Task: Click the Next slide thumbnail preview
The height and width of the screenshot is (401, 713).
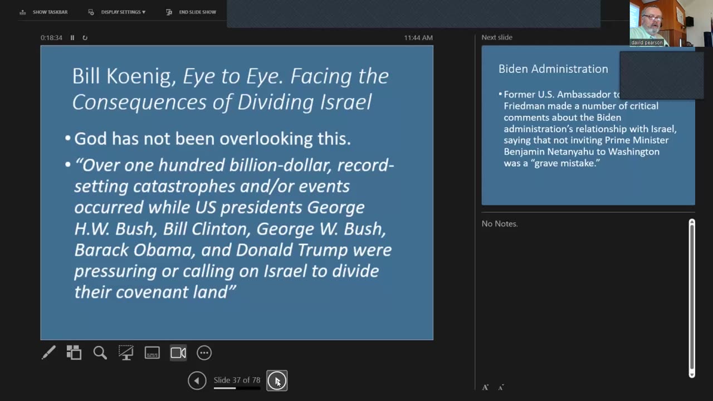Action: pos(588,125)
